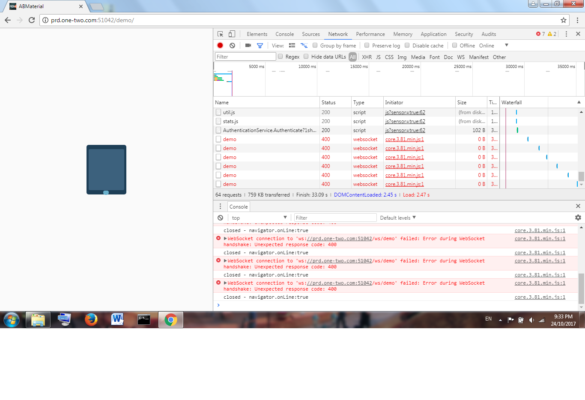The image size is (585, 400).
Task: Go back to the previous page
Action: pos(8,20)
